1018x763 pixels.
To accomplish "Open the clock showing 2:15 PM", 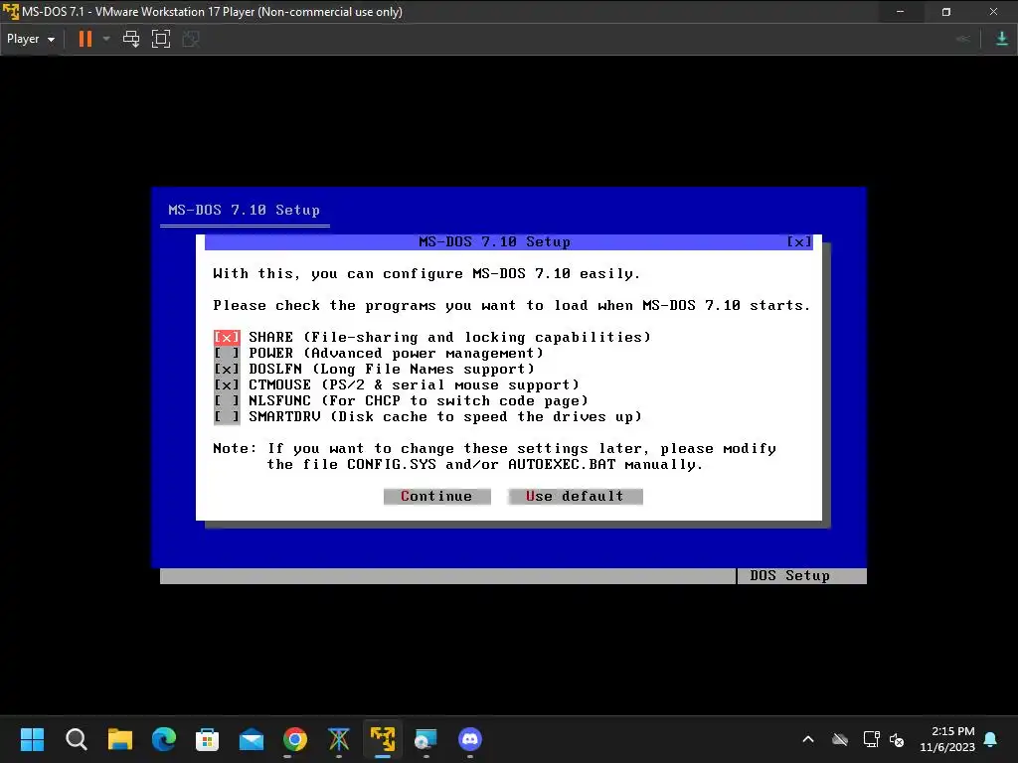I will (947, 739).
